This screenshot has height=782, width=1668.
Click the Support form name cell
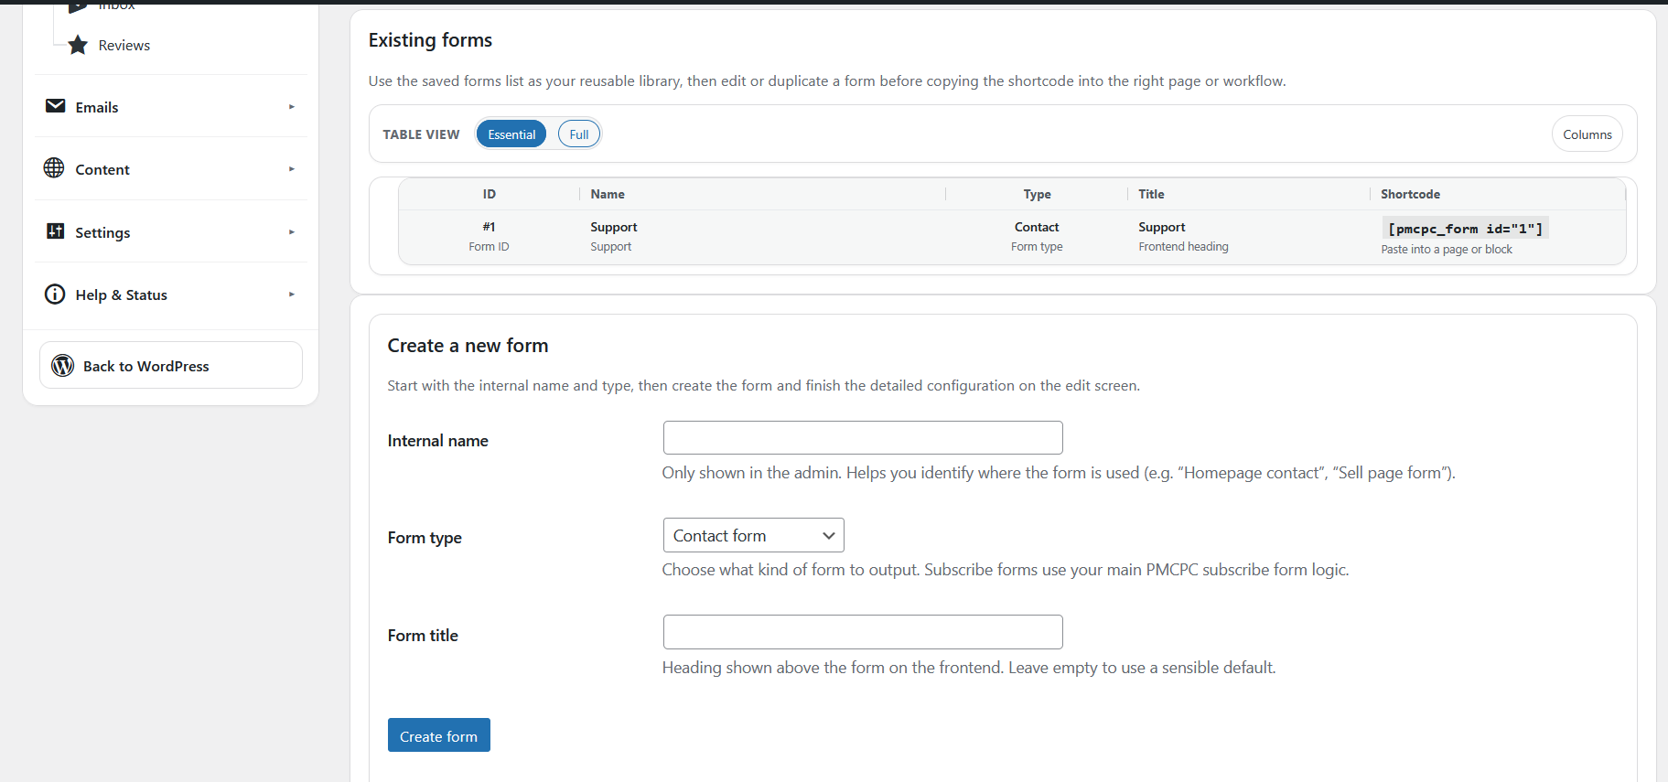[x=614, y=227]
